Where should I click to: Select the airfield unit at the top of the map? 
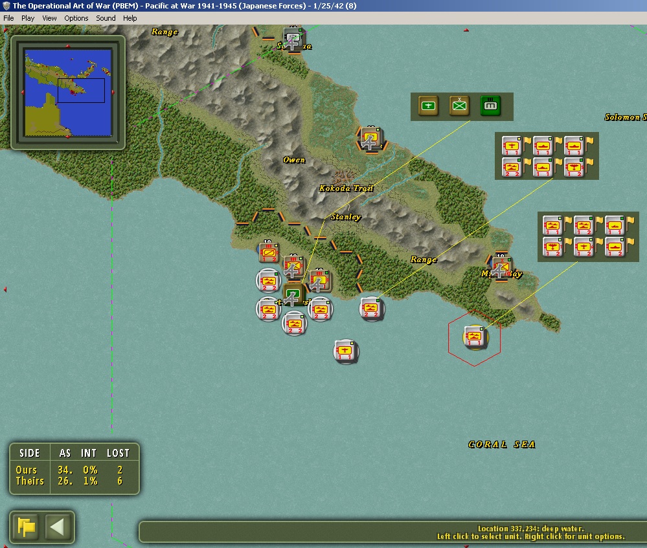tap(293, 38)
